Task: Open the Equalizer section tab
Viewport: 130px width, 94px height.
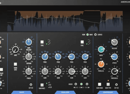Action: pos(65,92)
